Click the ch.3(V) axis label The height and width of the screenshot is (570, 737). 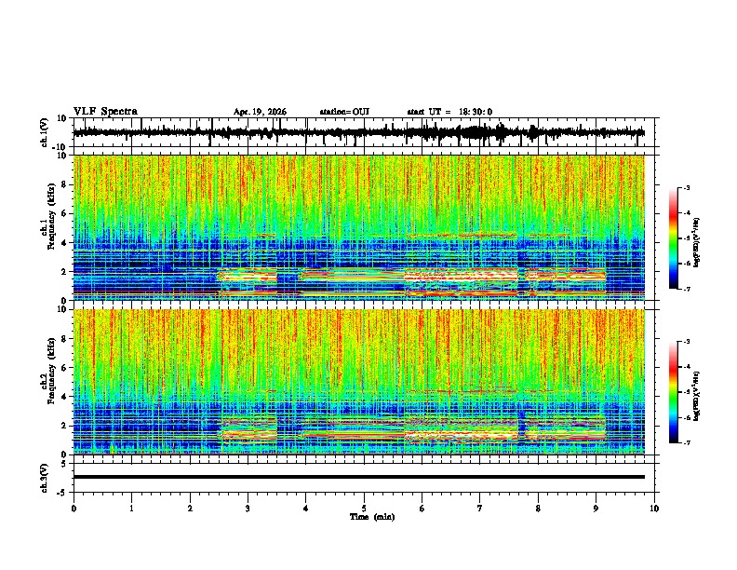tap(45, 478)
